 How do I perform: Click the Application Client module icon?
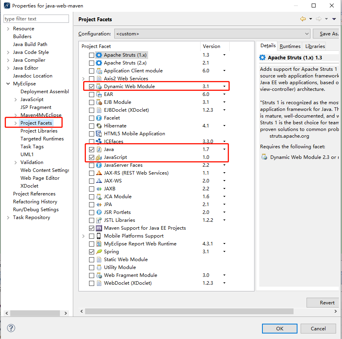99,71
